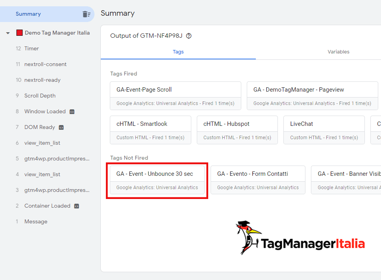The height and width of the screenshot is (280, 381).
Task: Click the Tags Not Fired heading
Action: point(129,158)
